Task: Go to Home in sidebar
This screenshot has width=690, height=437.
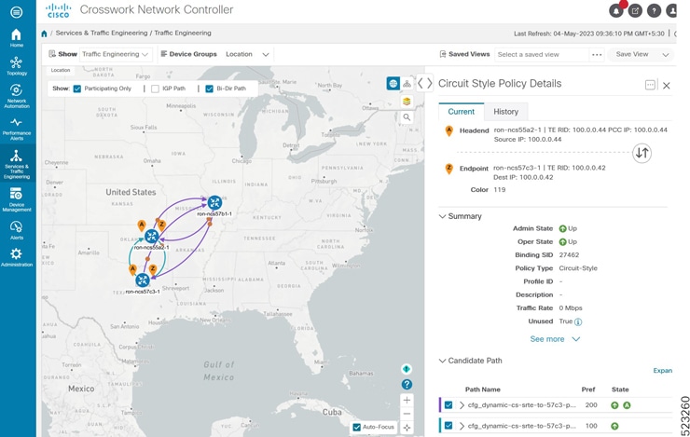Action: [16, 38]
